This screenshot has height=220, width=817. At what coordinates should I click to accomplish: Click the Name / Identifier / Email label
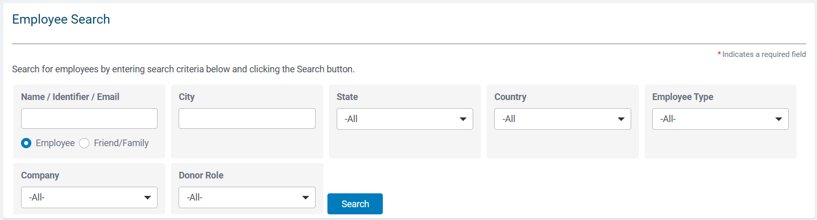(70, 97)
